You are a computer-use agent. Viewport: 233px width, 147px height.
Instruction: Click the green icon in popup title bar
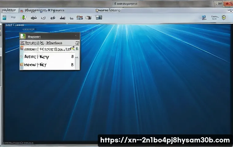(22, 36)
